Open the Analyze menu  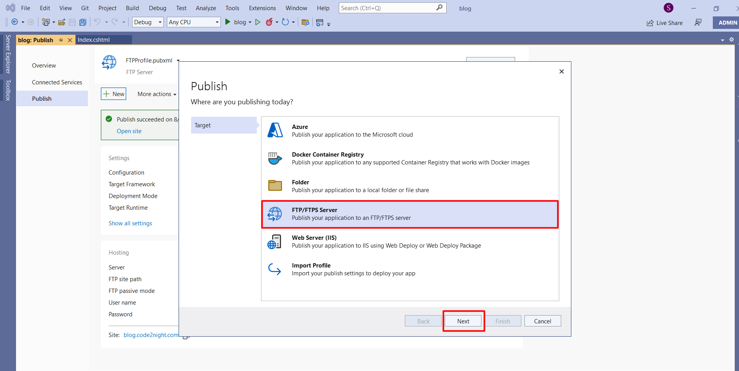click(x=206, y=8)
